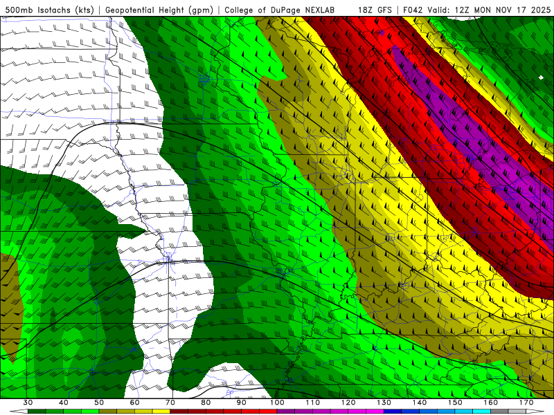
Task: Click the "18Z GFS" model run label
Action: 375,10
